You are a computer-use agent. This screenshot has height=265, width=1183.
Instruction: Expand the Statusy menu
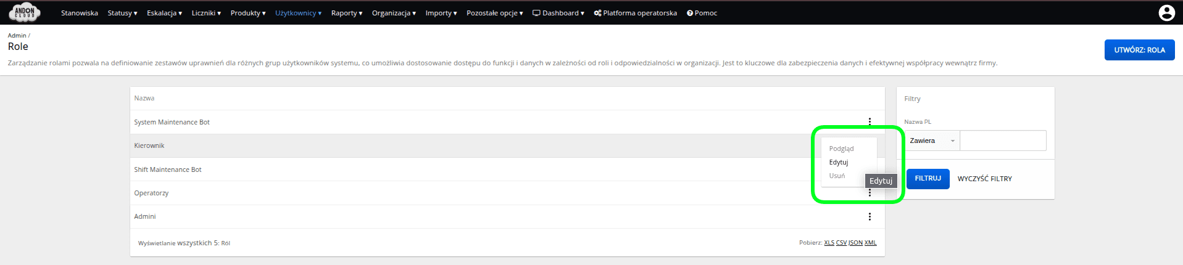[122, 13]
